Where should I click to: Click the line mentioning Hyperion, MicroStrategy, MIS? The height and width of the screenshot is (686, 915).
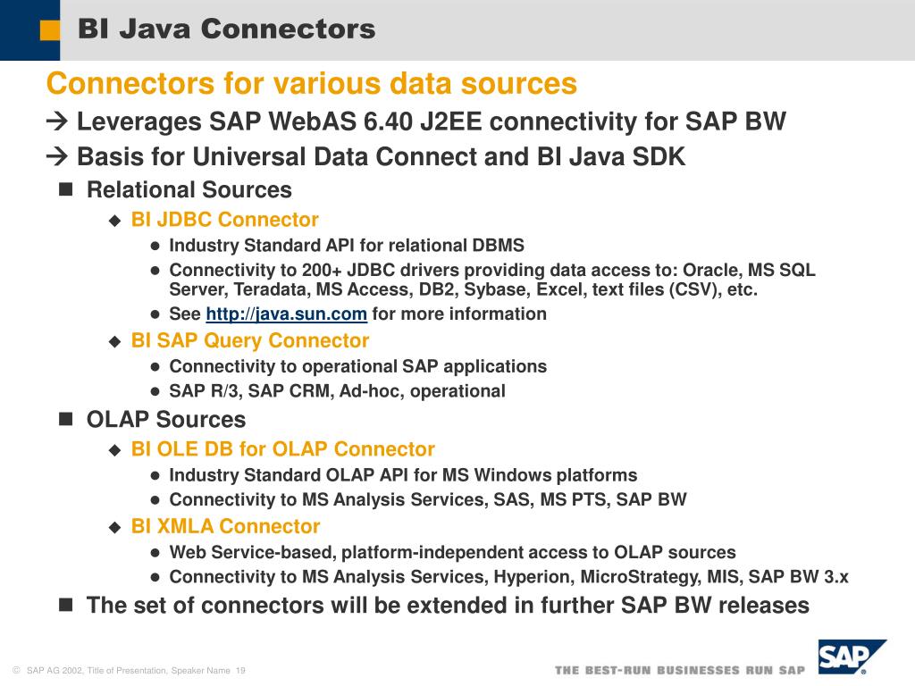tap(508, 577)
